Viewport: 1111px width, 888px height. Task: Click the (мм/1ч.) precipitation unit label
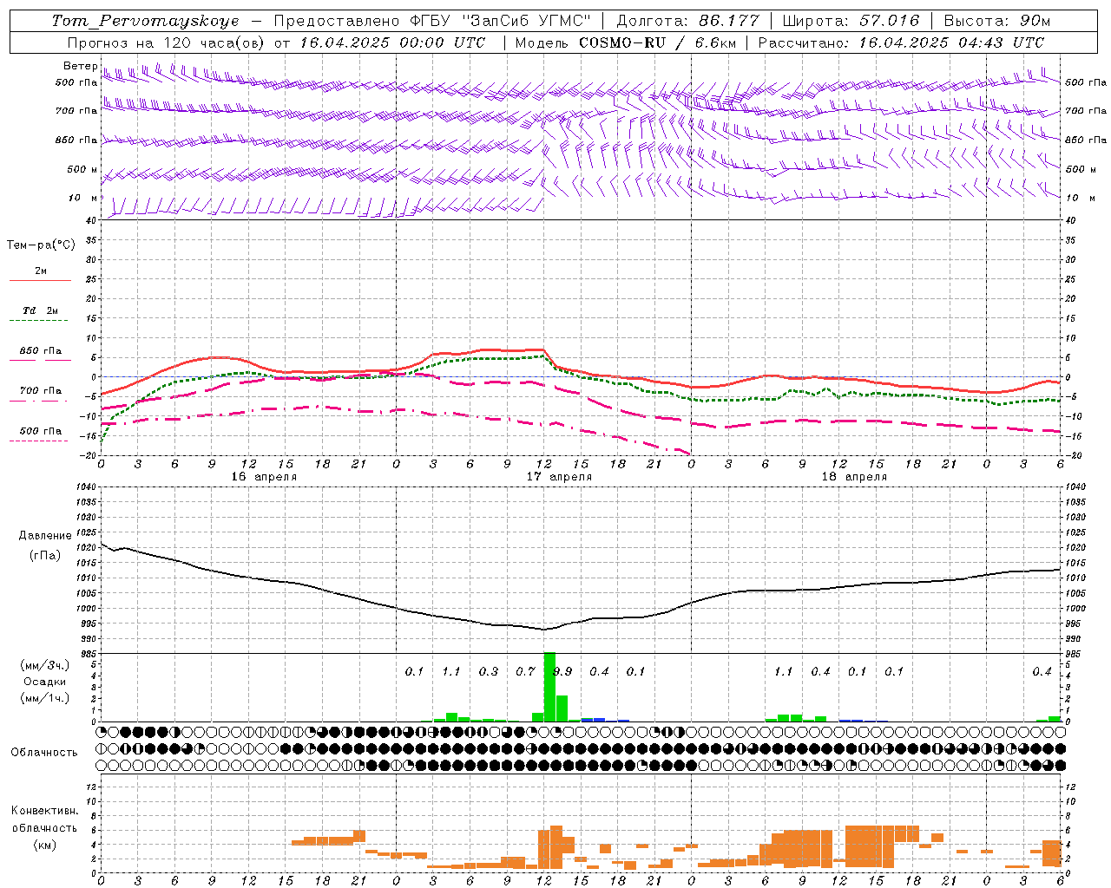pyautogui.click(x=43, y=698)
